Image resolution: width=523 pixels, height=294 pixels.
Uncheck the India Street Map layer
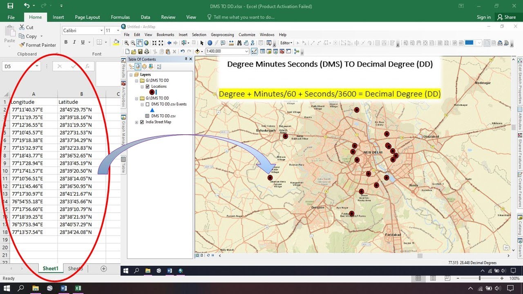[x=142, y=122]
